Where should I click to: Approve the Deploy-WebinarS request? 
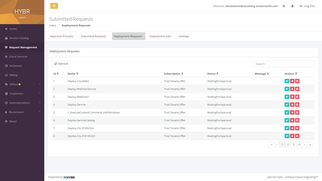coord(287,97)
